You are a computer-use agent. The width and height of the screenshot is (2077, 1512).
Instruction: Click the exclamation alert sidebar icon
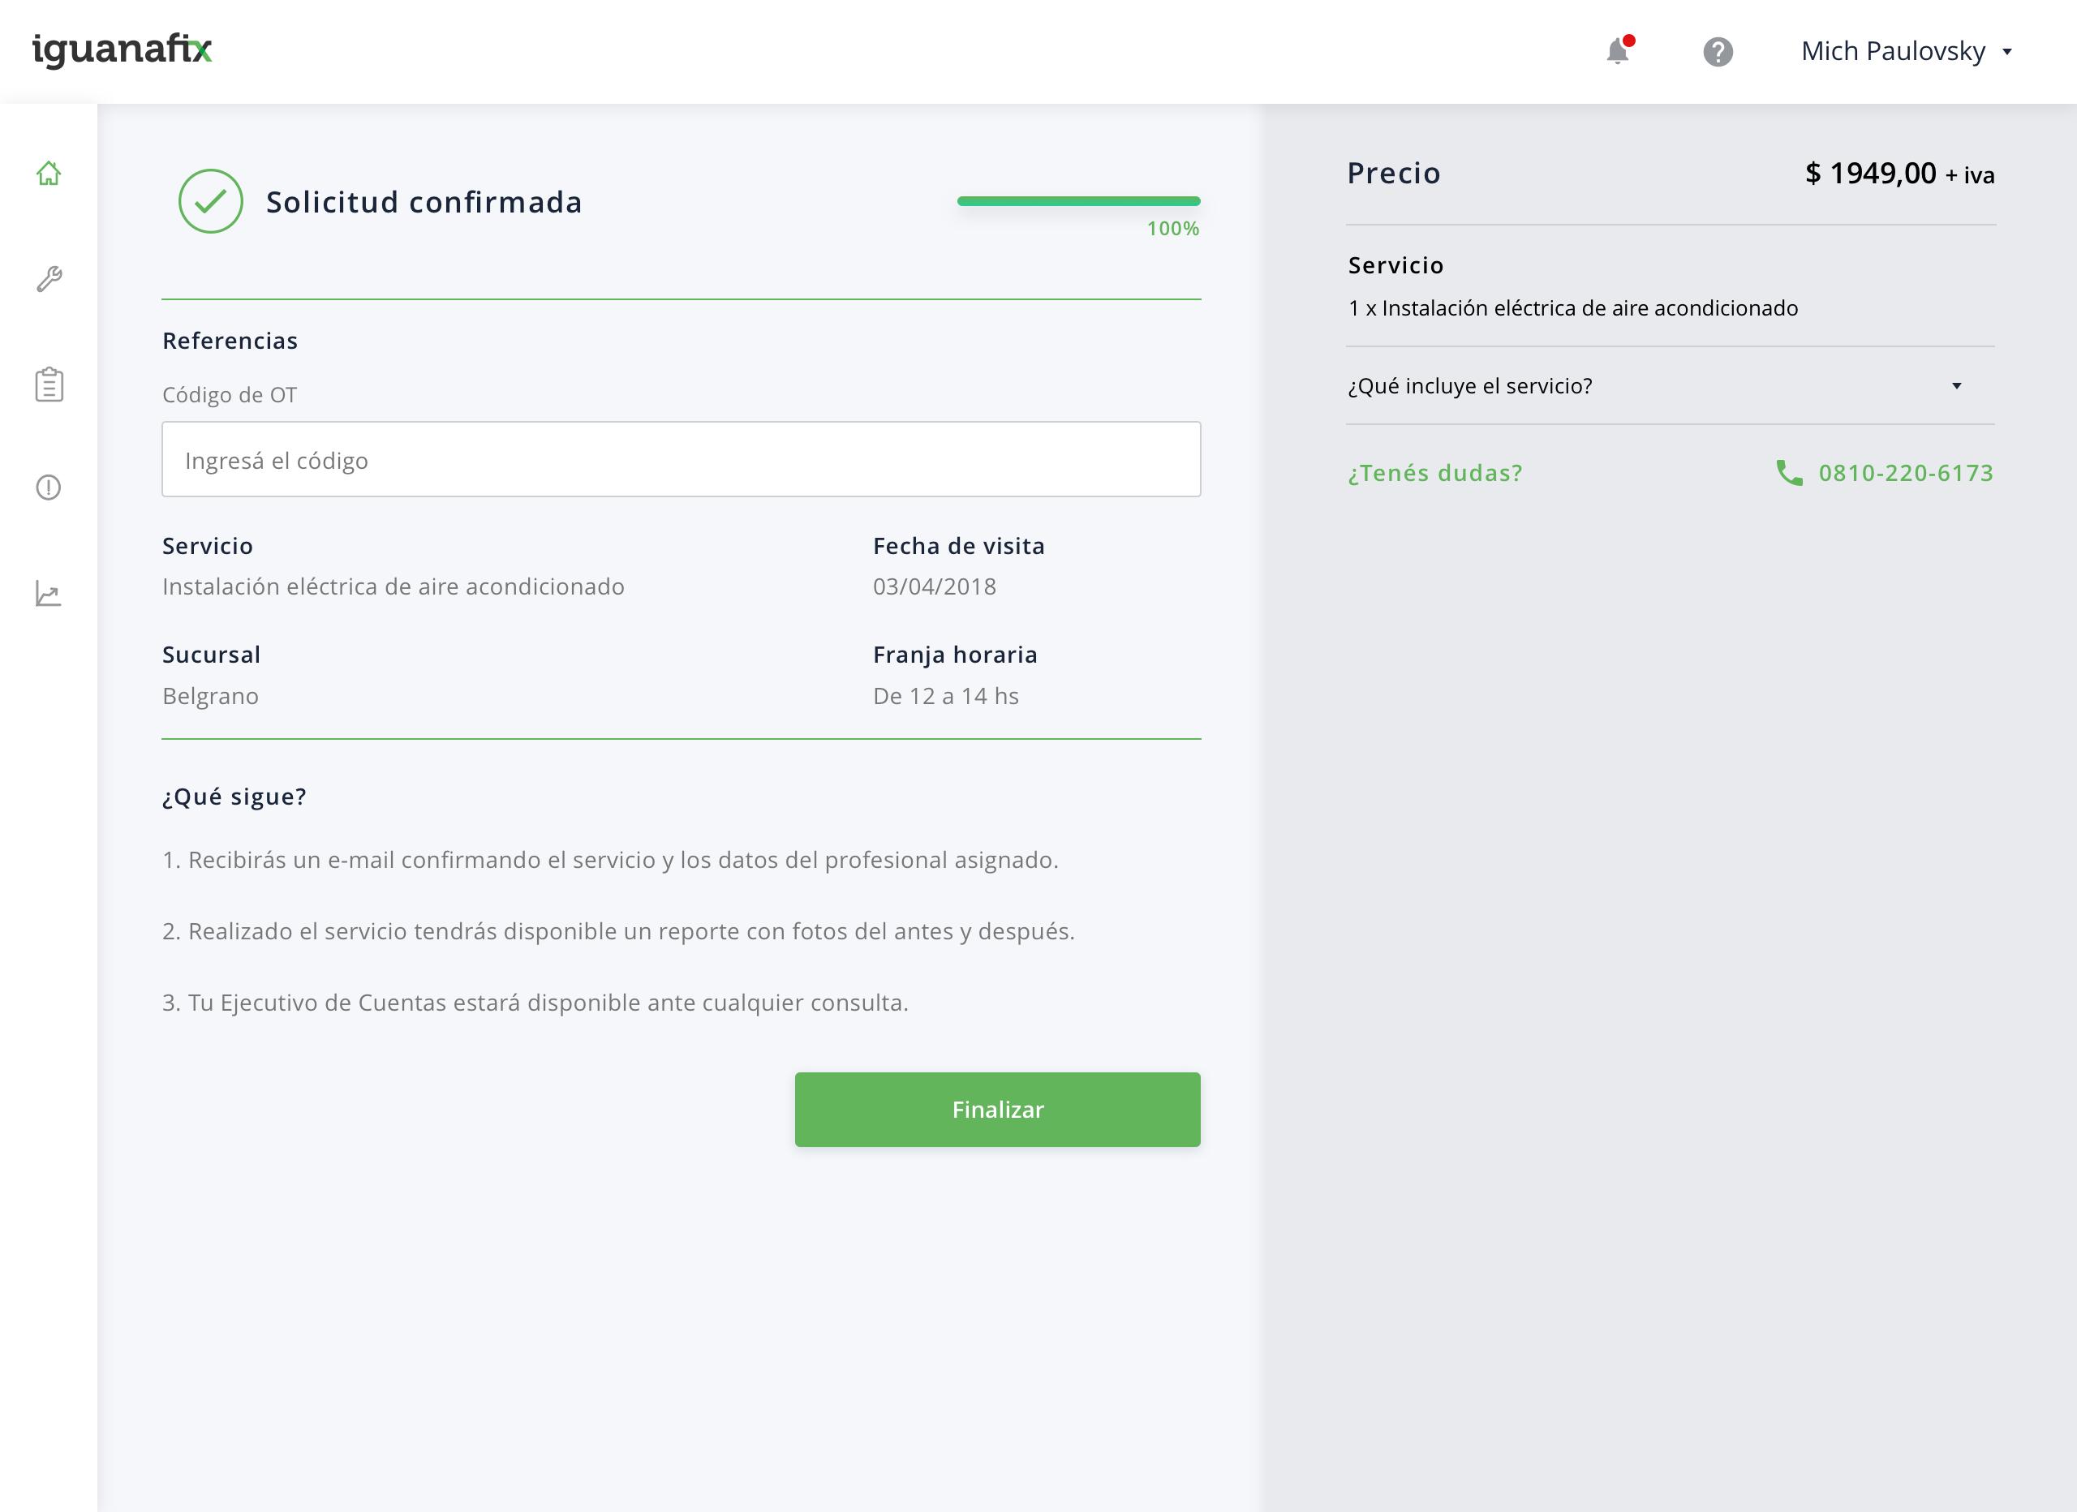(x=49, y=488)
